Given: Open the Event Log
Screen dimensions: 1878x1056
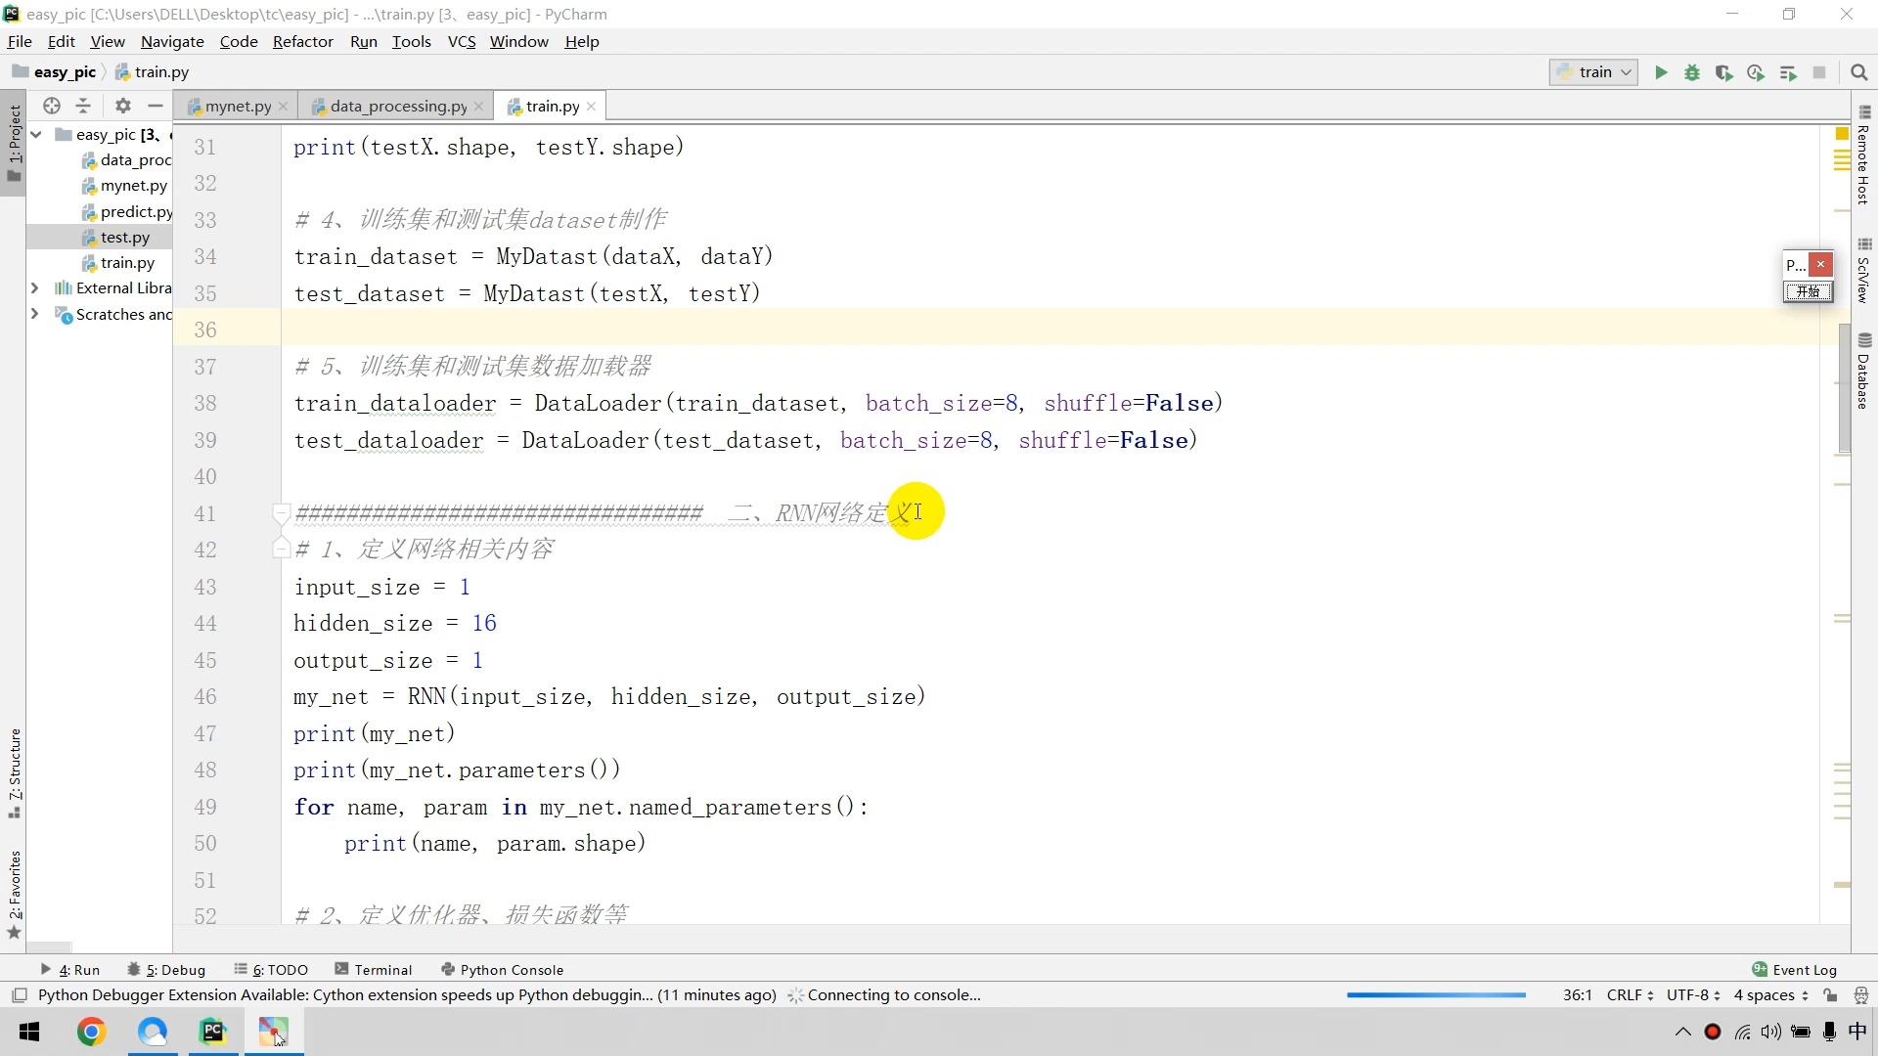Looking at the screenshot, I should 1803,969.
